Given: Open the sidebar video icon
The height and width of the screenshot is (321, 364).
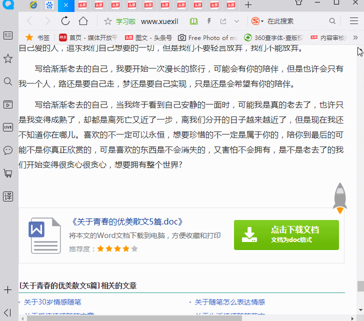Looking at the screenshot, I should tap(8, 104).
